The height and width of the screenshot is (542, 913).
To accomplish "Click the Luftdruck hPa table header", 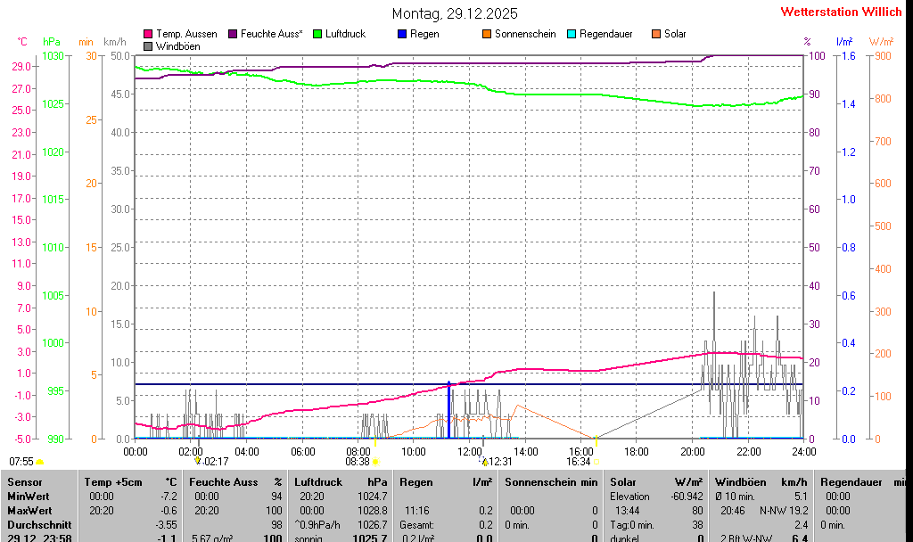I will tap(341, 481).
